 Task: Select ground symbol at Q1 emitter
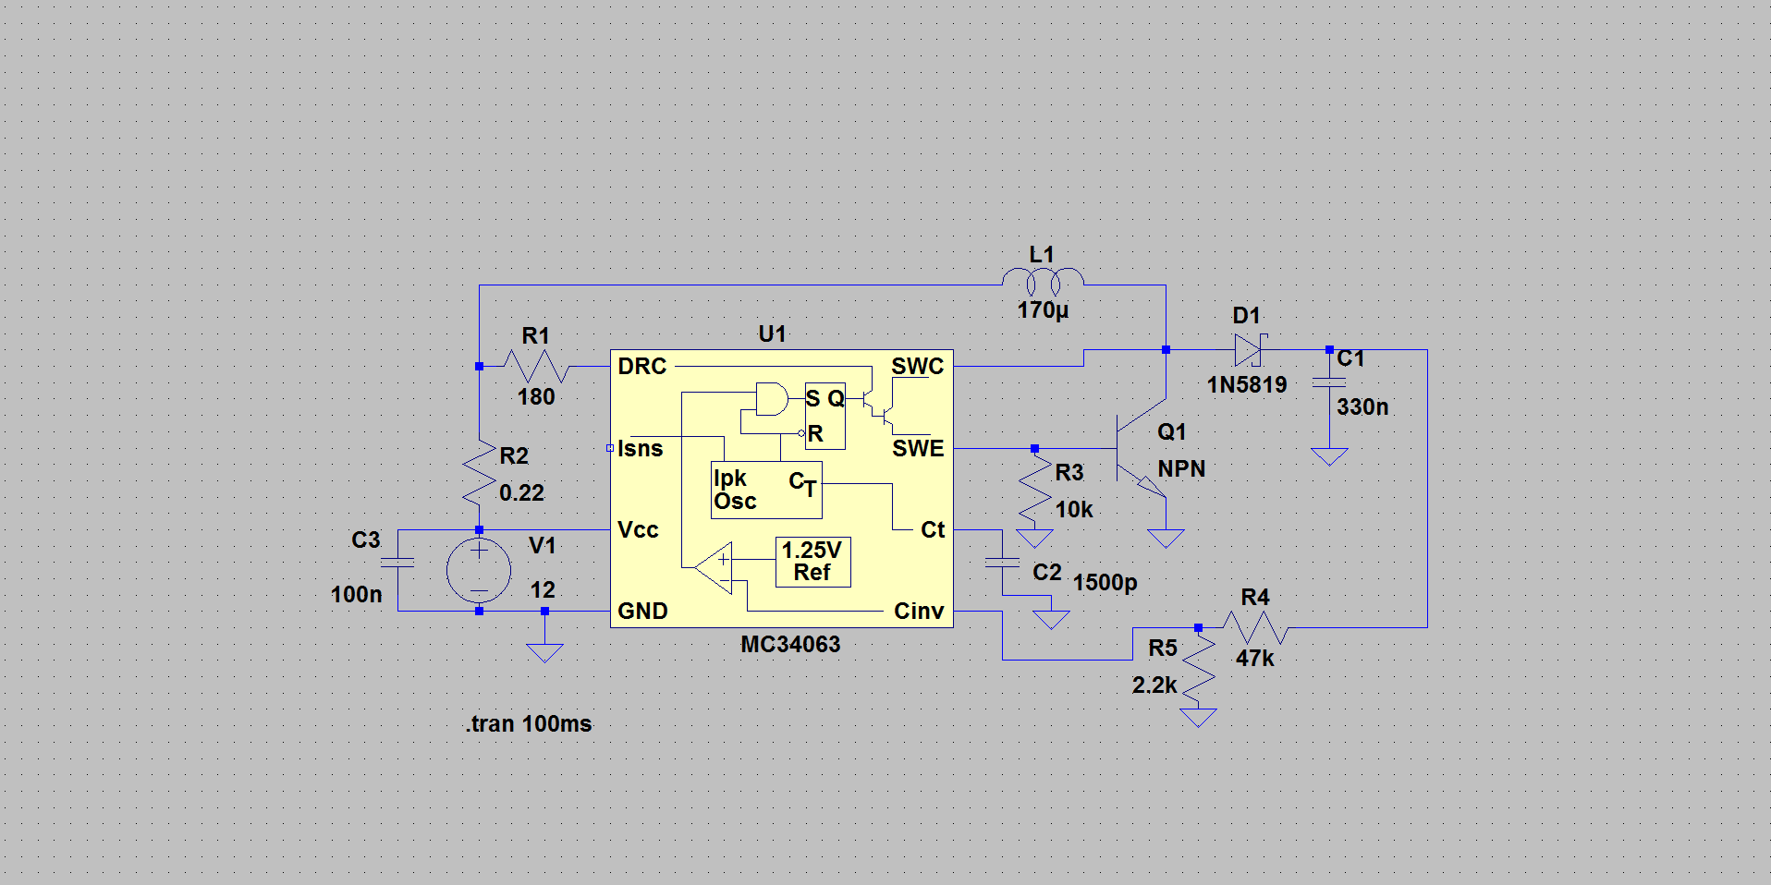tap(1166, 539)
